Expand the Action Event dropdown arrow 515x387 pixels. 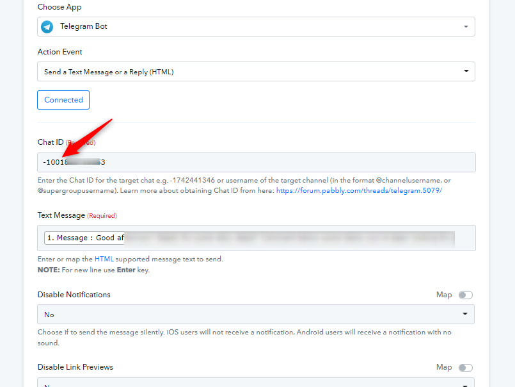coord(466,71)
